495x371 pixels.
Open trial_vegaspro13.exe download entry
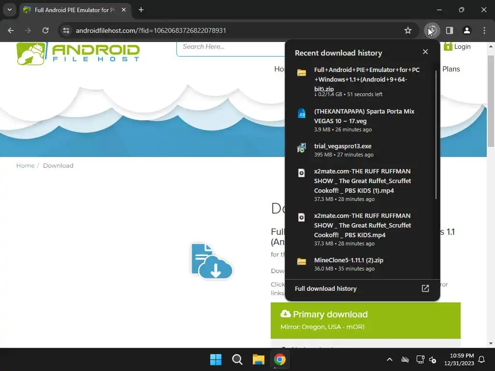(362, 150)
